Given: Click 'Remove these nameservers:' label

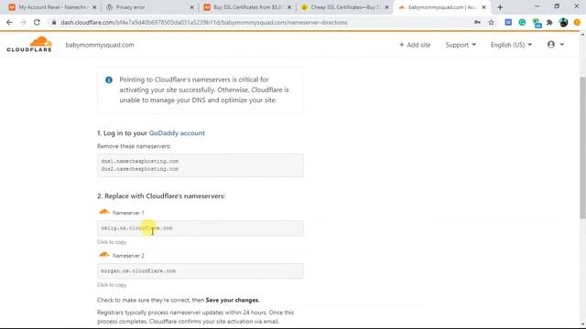Looking at the screenshot, I should pos(134,146).
